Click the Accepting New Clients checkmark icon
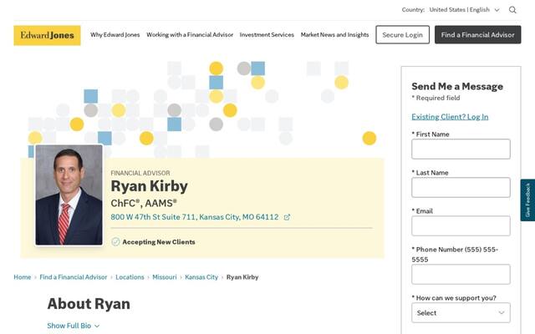The height and width of the screenshot is (334, 535). click(115, 242)
